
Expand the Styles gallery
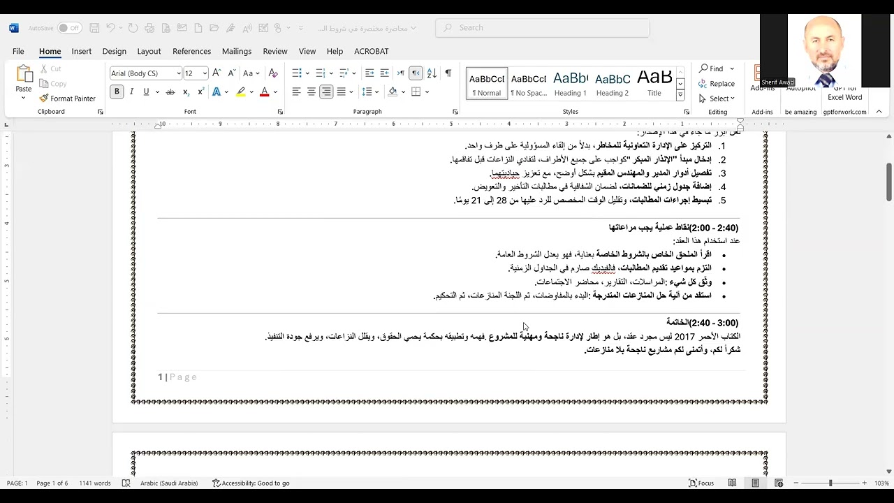click(x=681, y=96)
